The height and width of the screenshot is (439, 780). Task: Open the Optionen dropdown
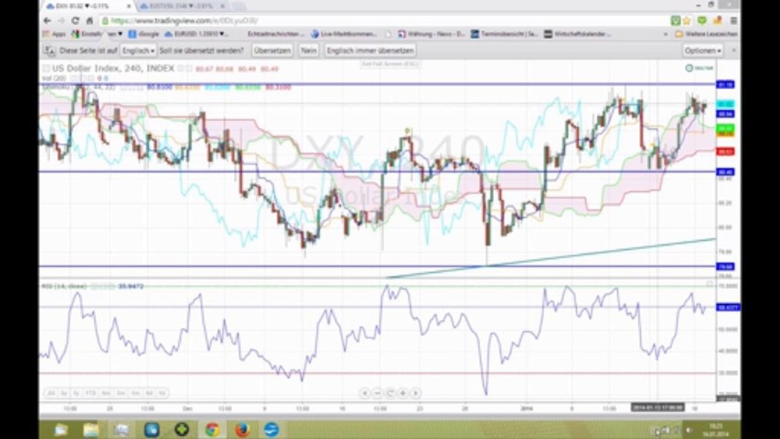click(x=703, y=51)
